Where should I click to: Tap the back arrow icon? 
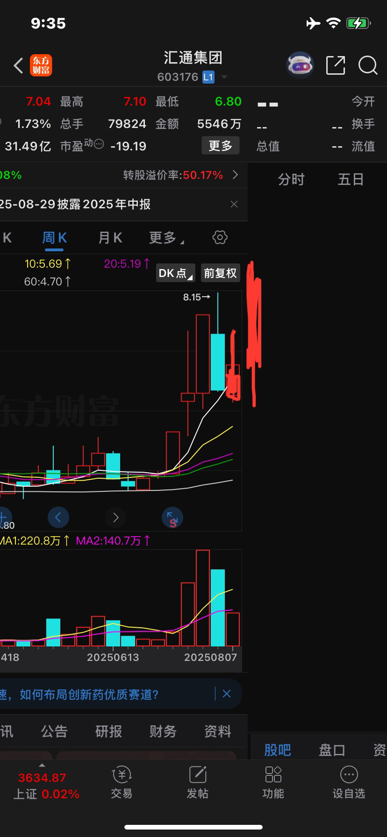18,66
